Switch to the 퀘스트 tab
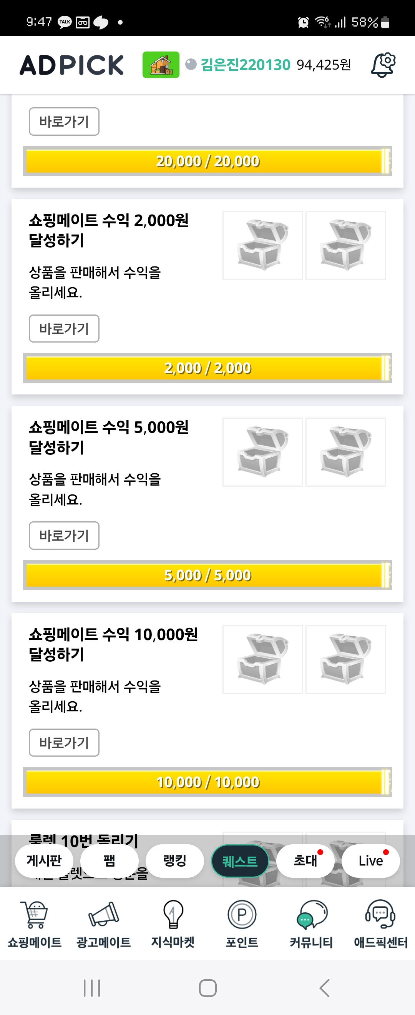Viewport: 415px width, 1015px height. (x=240, y=861)
